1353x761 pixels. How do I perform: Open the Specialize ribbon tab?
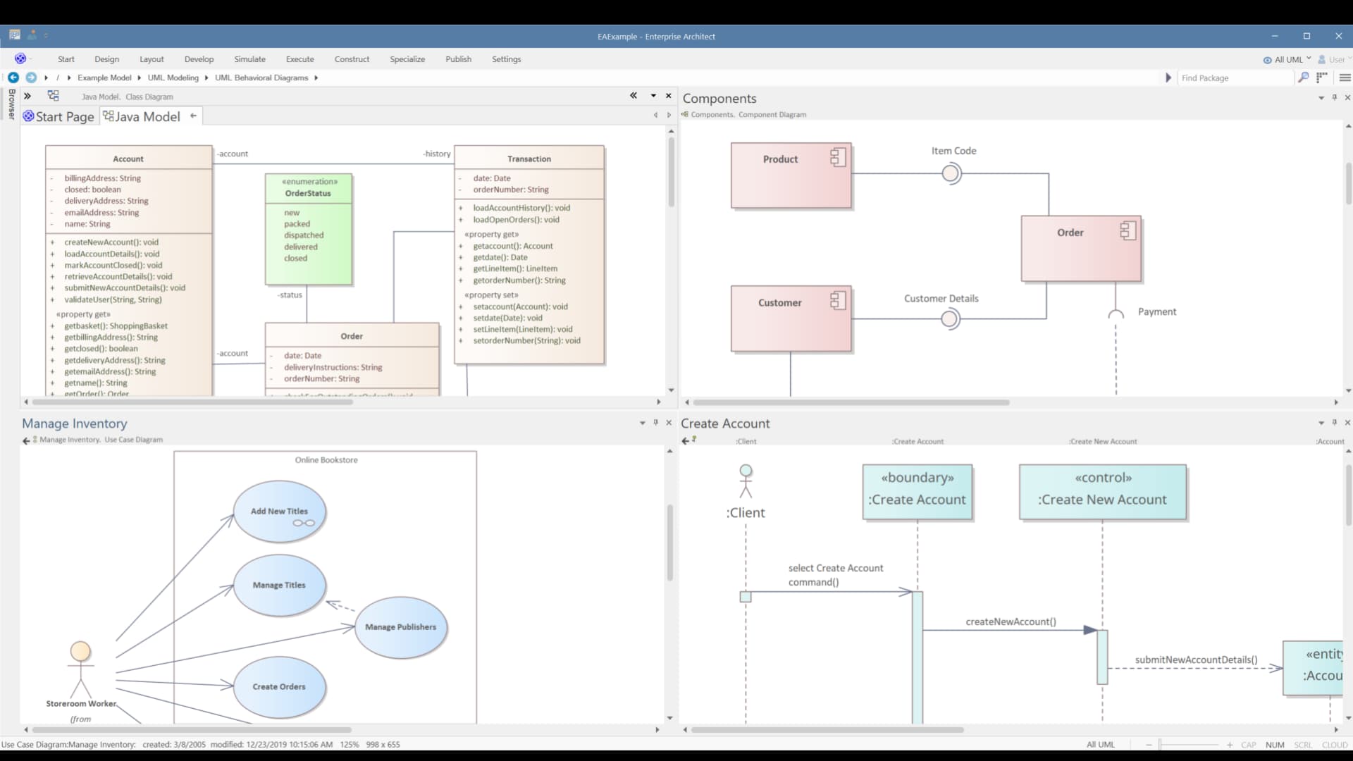pos(407,59)
